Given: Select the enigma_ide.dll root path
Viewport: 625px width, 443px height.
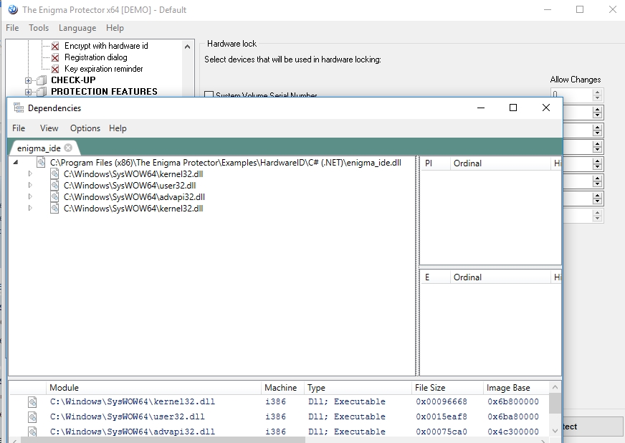Looking at the screenshot, I should [226, 162].
